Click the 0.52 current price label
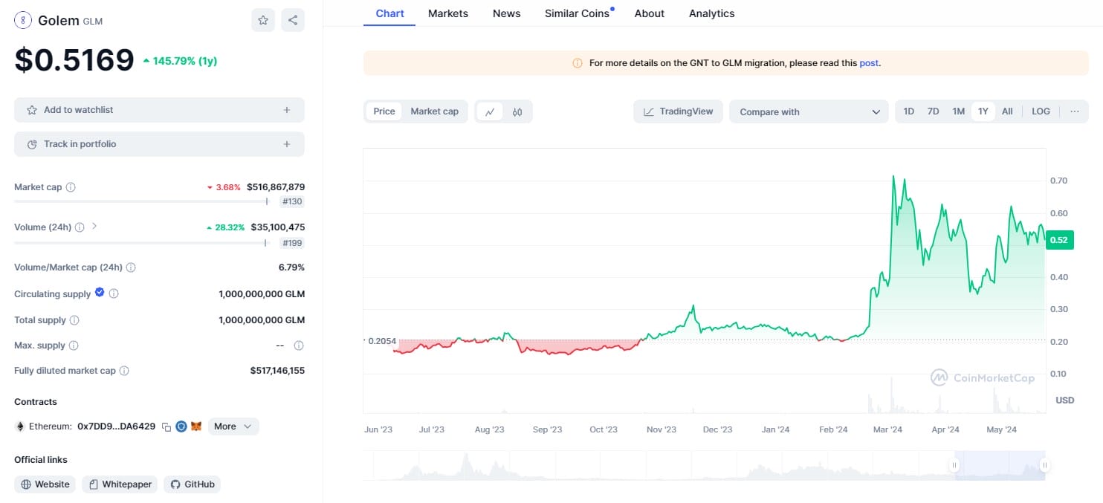The width and height of the screenshot is (1103, 503). tap(1058, 240)
